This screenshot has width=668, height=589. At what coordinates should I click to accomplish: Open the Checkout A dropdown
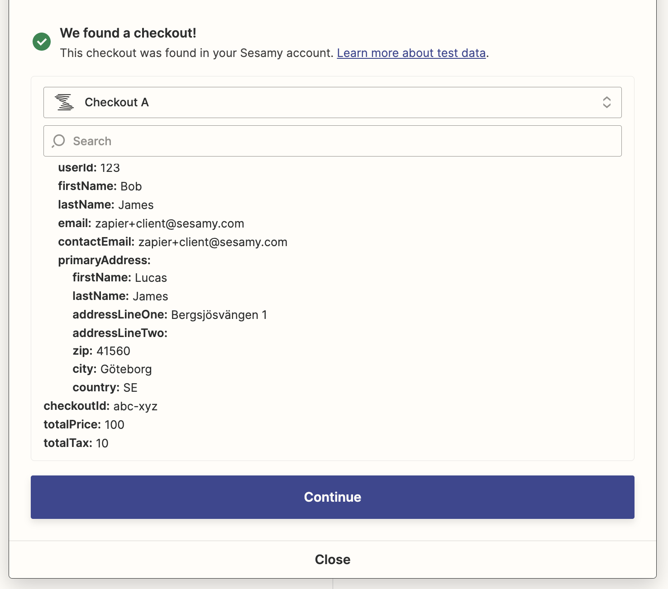[x=332, y=102]
